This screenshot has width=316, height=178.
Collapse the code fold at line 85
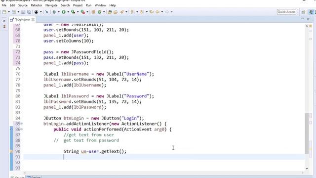pyautogui.click(x=22, y=124)
